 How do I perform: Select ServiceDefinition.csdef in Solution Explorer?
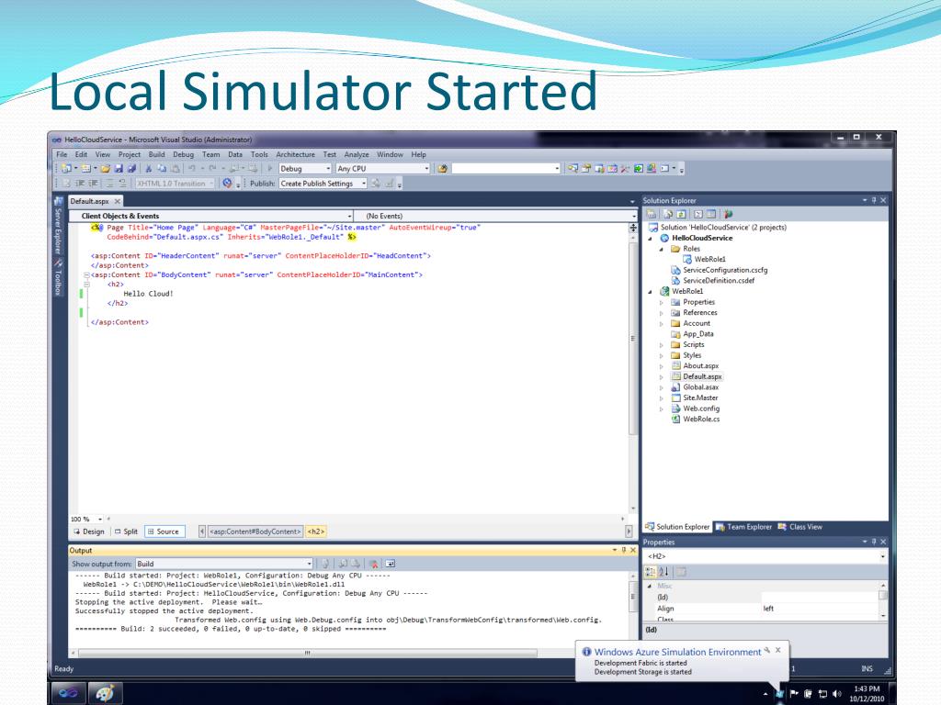point(719,281)
